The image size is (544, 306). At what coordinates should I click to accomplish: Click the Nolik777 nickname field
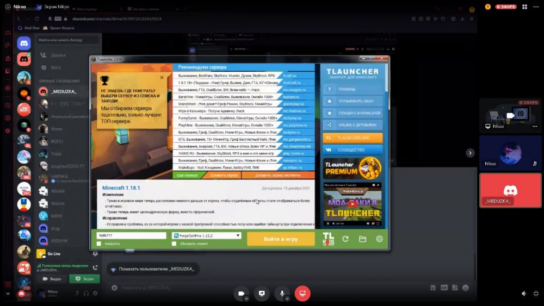point(132,235)
